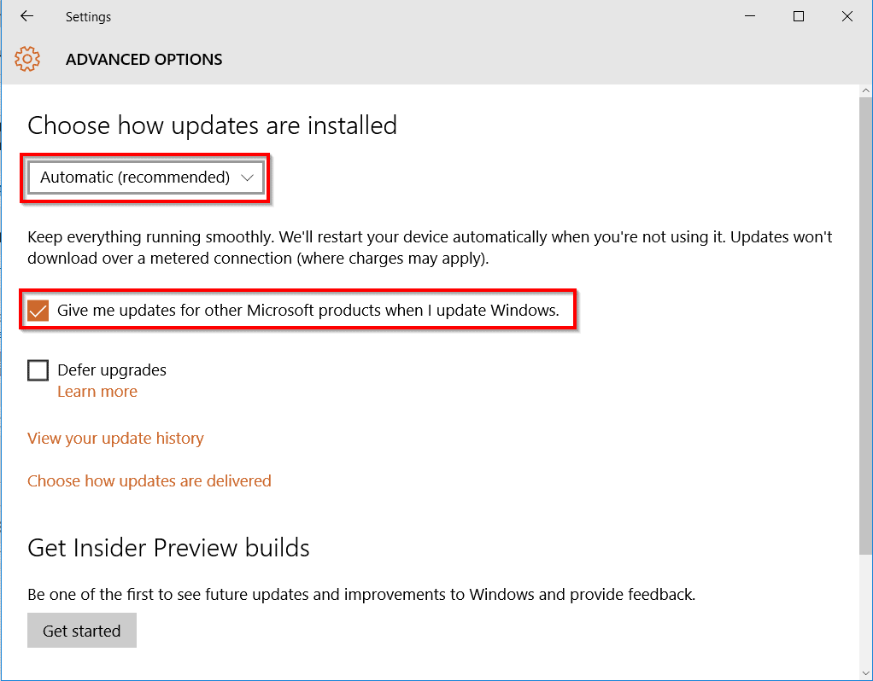This screenshot has height=681, width=873.
Task: Click the scrollbar up arrow
Action: 866,90
